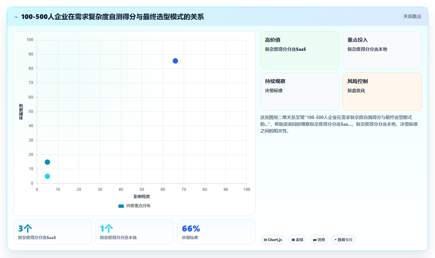Click the 表格 tag

pos(297,240)
